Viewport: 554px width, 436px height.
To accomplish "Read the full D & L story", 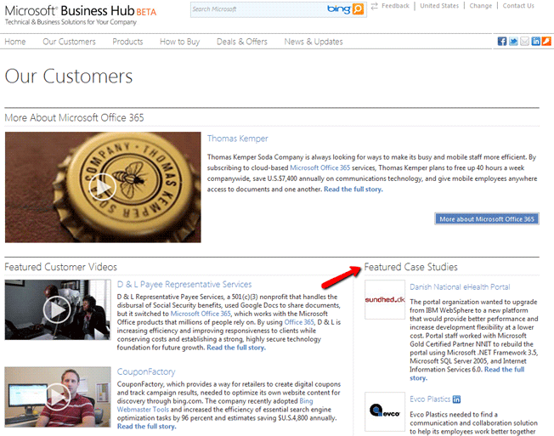I will point(236,348).
